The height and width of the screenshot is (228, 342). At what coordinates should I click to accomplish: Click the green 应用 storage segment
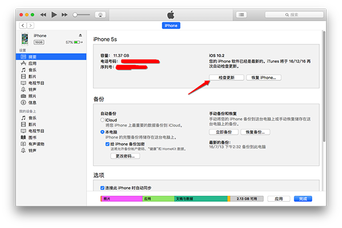(158, 199)
